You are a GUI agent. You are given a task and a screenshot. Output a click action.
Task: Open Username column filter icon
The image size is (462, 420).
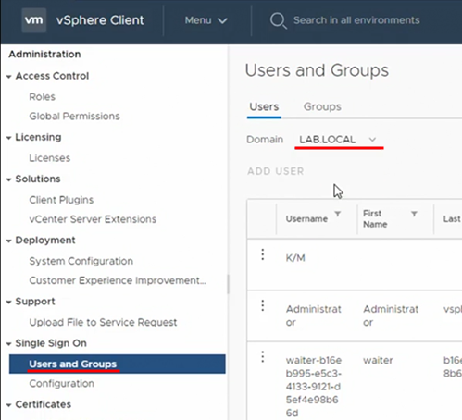point(338,214)
